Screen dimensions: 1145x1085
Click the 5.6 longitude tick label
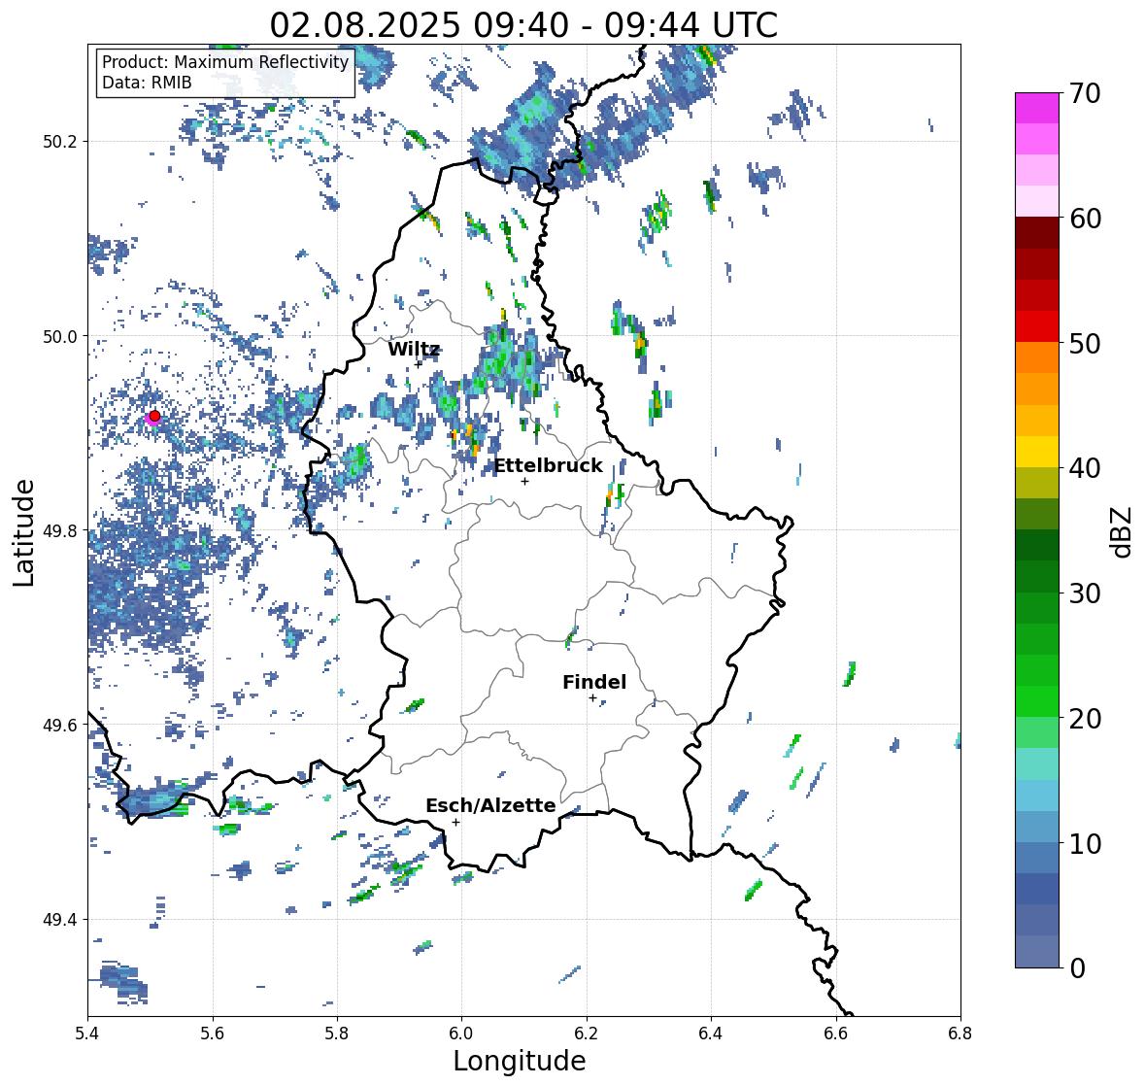pos(213,1034)
